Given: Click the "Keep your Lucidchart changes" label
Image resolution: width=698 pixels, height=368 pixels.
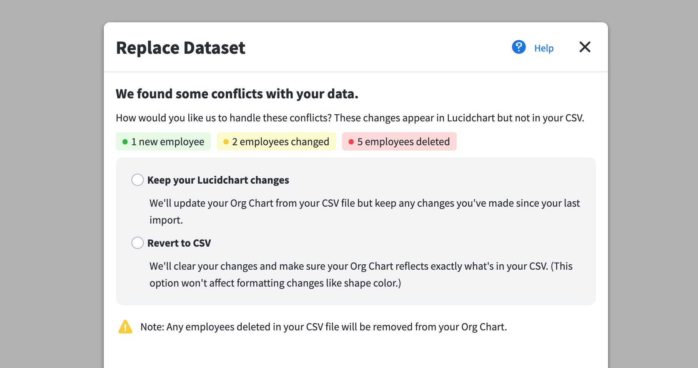Looking at the screenshot, I should point(218,180).
